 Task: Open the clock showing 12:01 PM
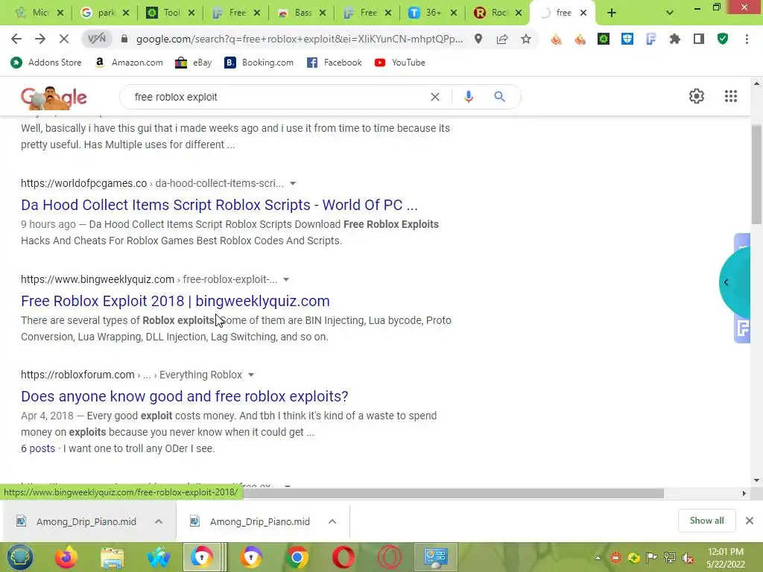pos(726,558)
